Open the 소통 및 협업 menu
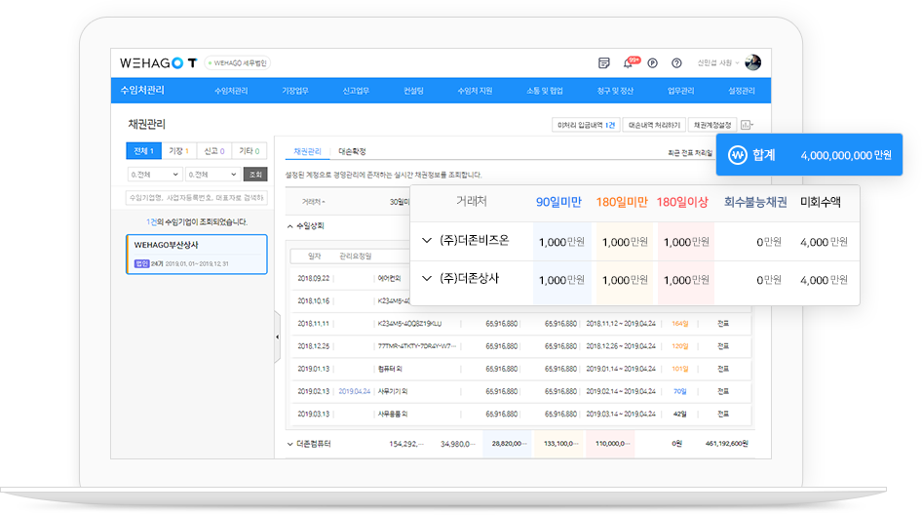This screenshot has height=515, width=922. tap(545, 91)
